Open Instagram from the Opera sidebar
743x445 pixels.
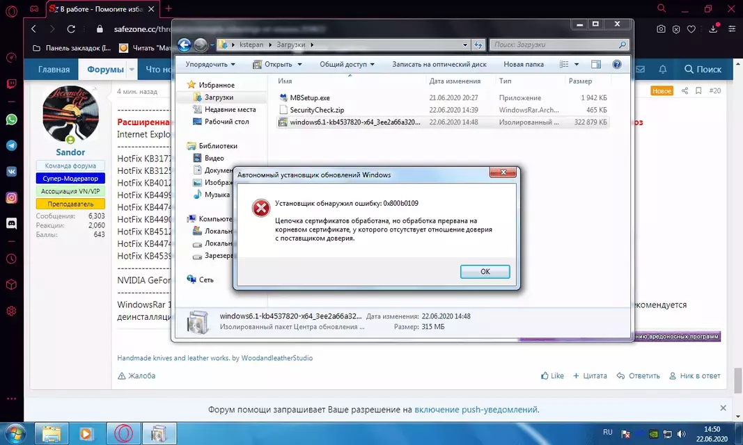click(x=11, y=197)
